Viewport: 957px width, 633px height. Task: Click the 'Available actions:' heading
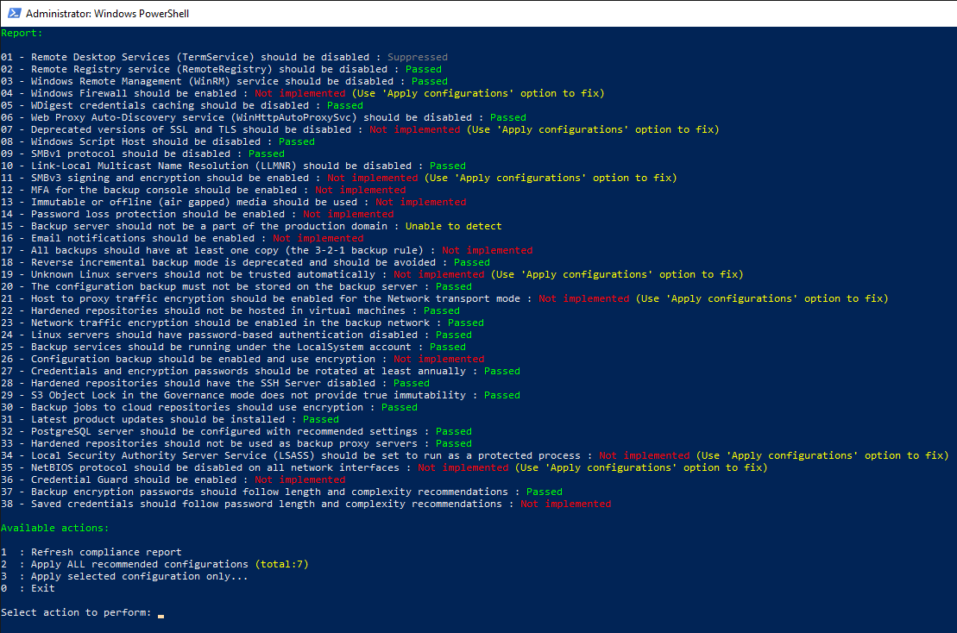point(55,528)
